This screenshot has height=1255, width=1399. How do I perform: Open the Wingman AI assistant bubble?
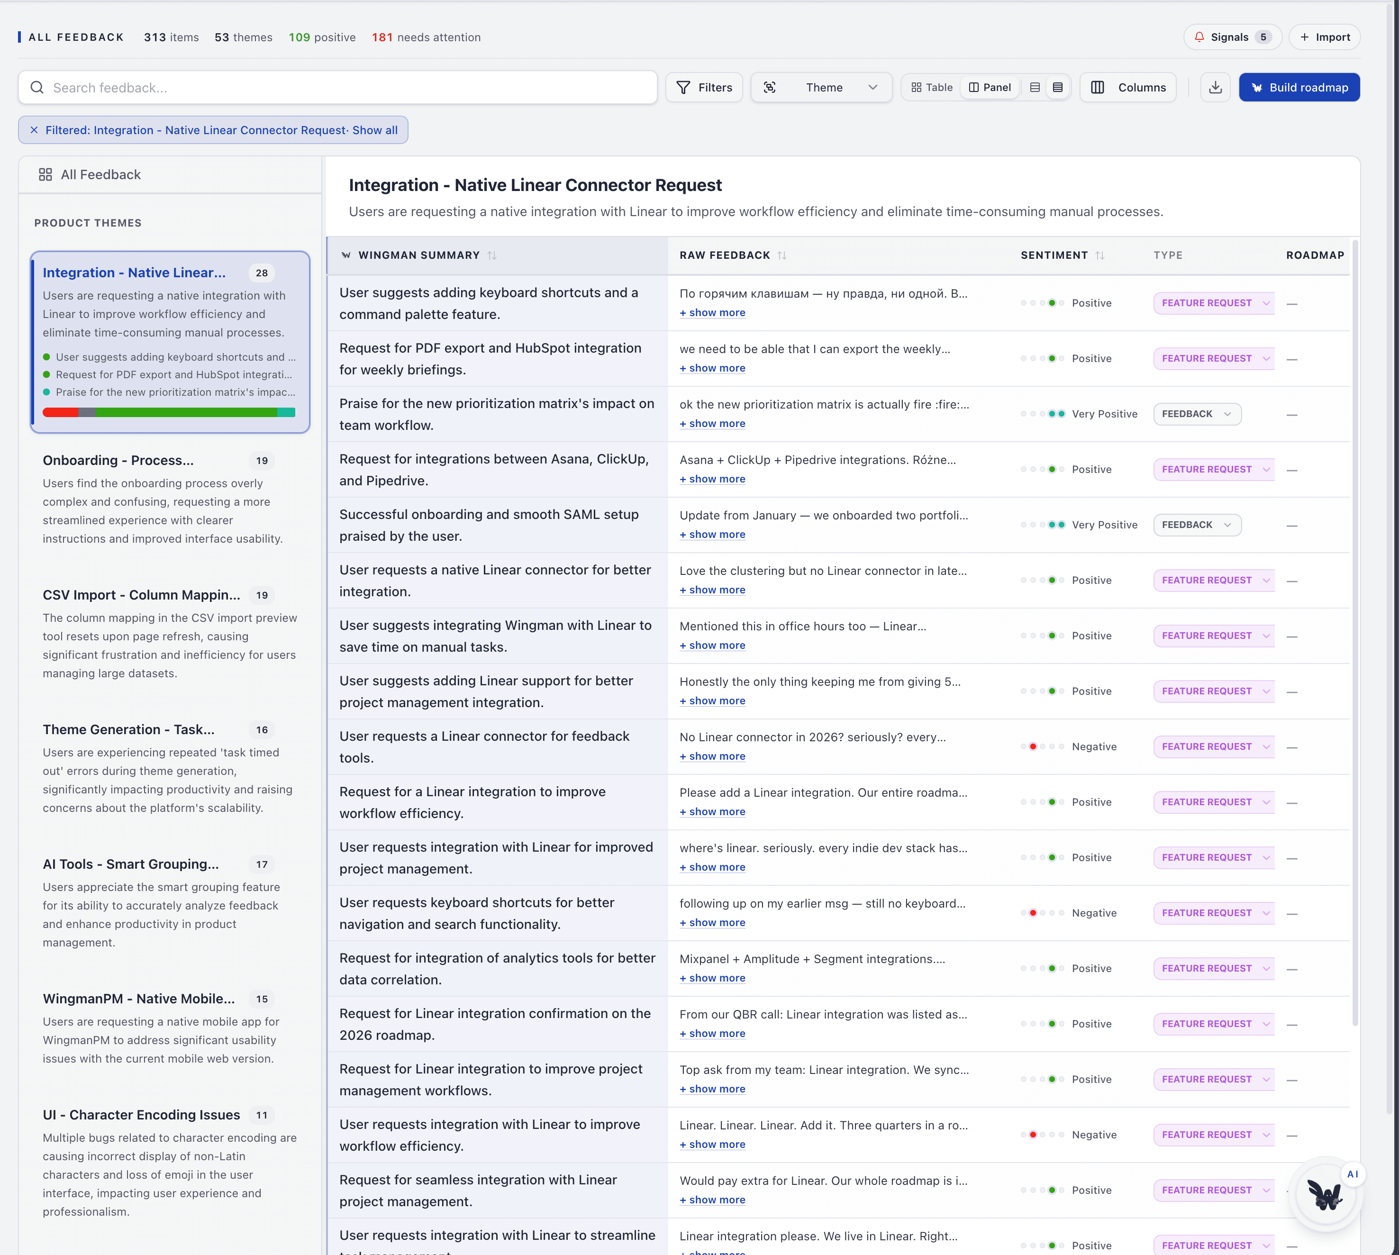[1325, 1194]
